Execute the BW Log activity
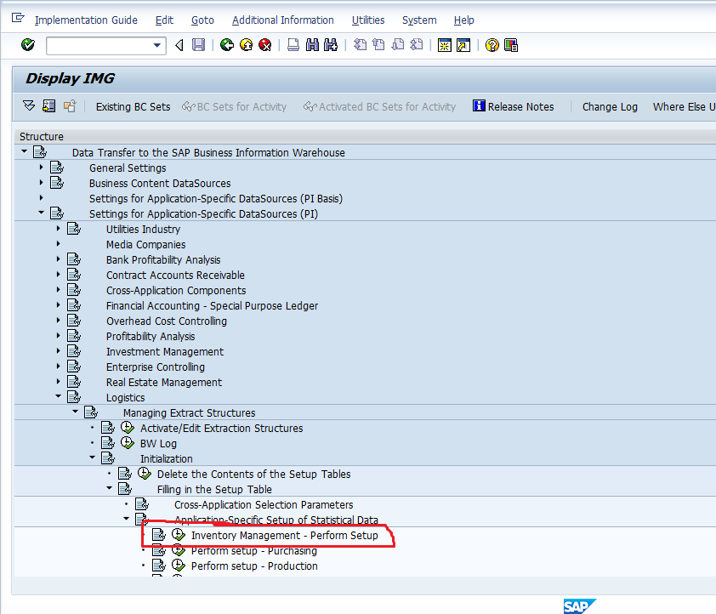This screenshot has width=716, height=614. [127, 443]
